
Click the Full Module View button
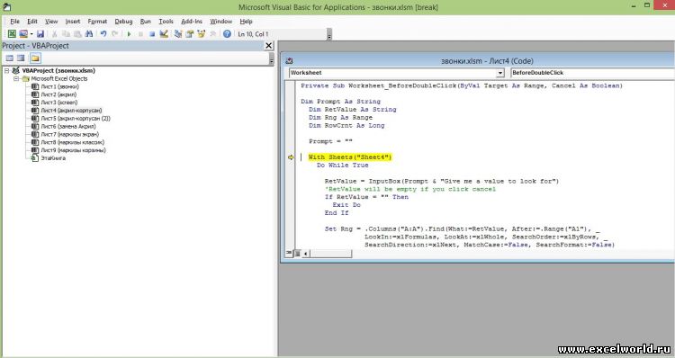click(297, 254)
